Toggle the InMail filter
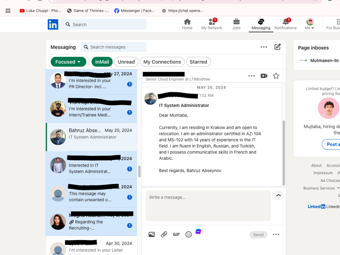 click(x=102, y=62)
